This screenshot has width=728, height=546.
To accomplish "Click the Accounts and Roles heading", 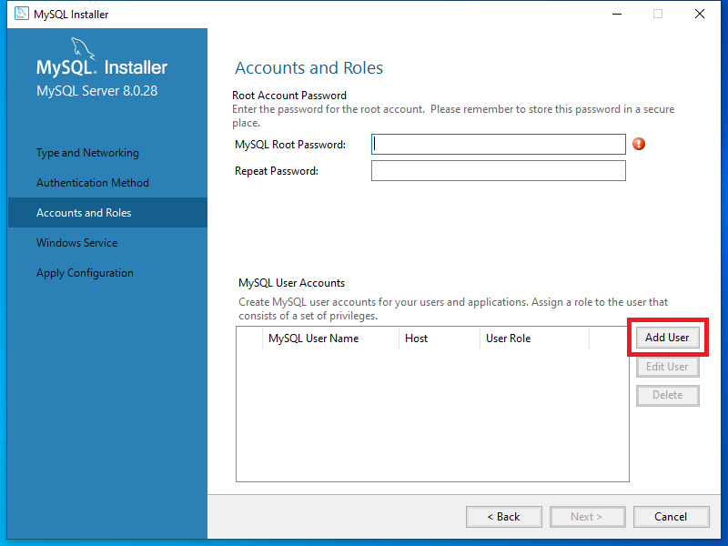I will click(x=308, y=67).
